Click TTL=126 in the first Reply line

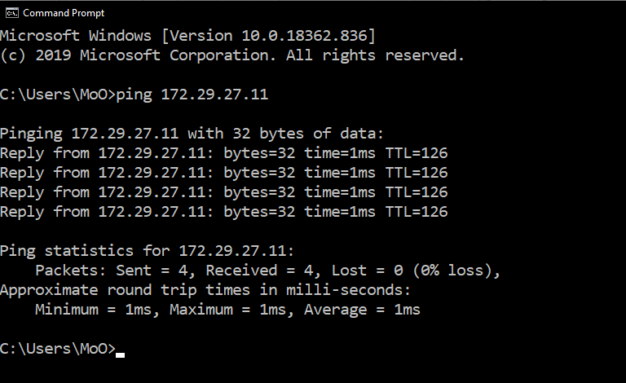(417, 153)
